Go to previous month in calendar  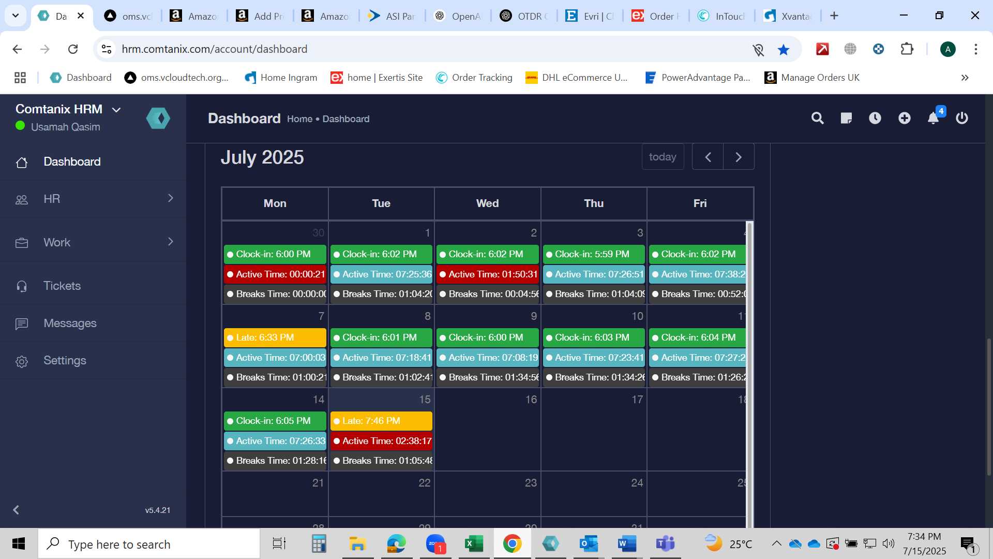pos(708,157)
